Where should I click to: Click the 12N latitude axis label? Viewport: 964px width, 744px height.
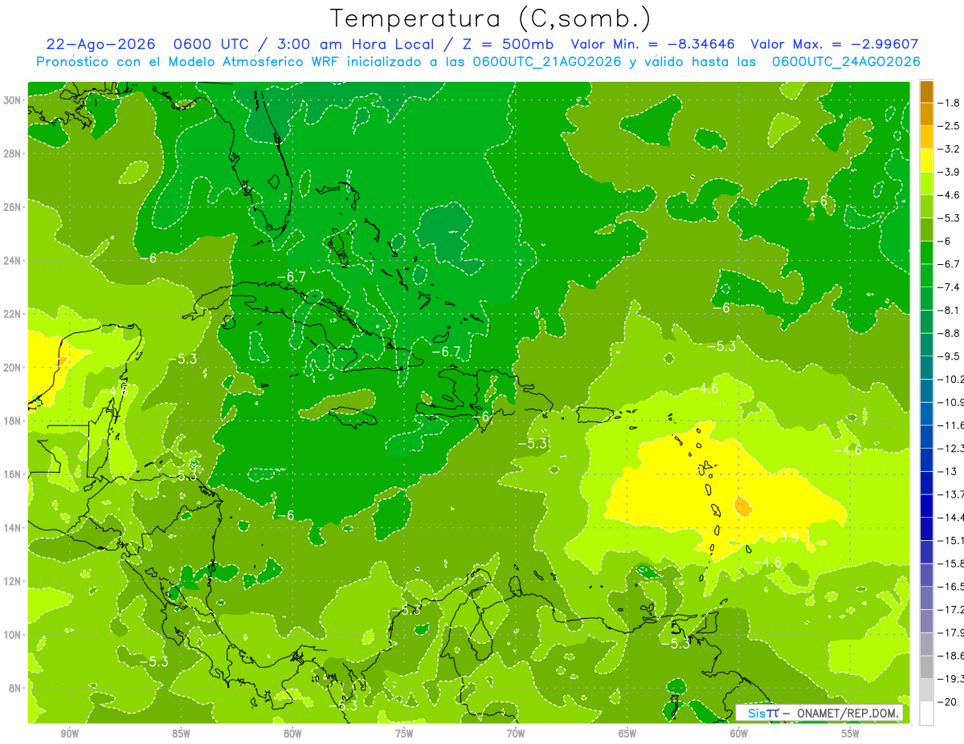(14, 581)
